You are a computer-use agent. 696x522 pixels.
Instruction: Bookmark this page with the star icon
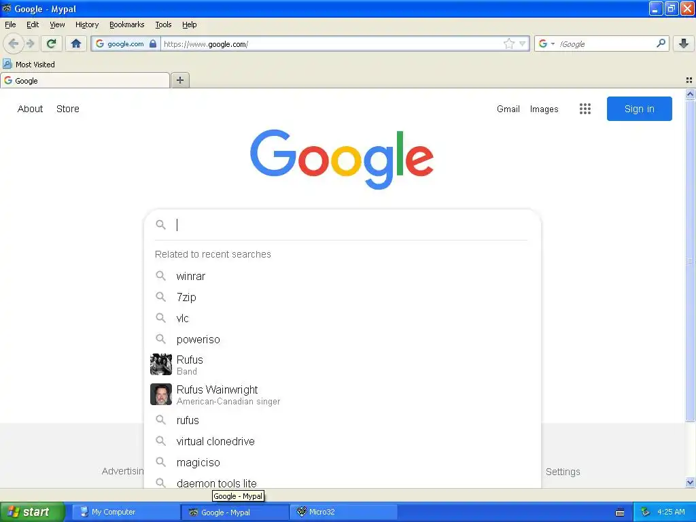point(508,43)
